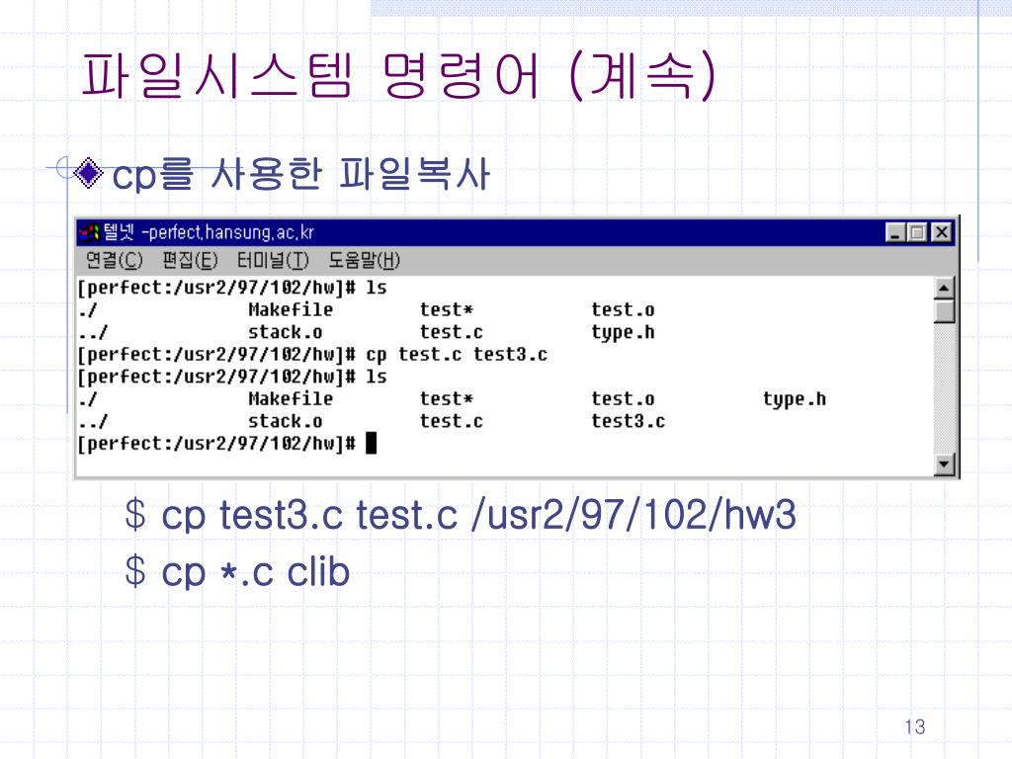
Task: Open the 도움말(H) menu
Action: pyautogui.click(x=364, y=260)
